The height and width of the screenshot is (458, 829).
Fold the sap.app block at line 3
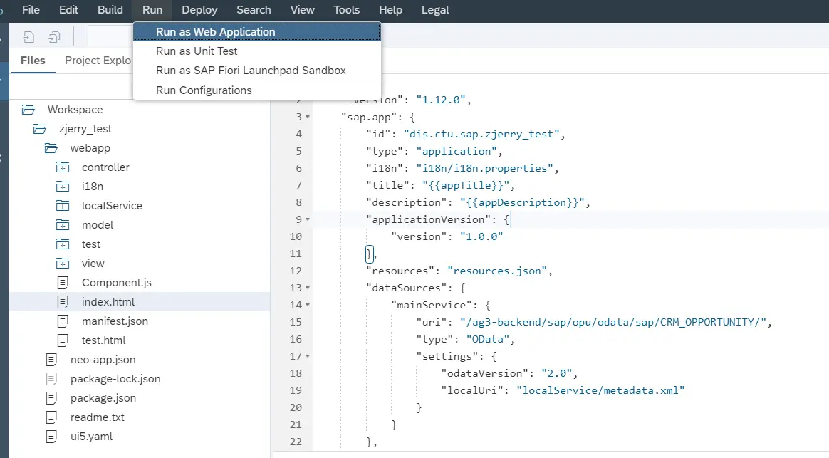(x=308, y=117)
